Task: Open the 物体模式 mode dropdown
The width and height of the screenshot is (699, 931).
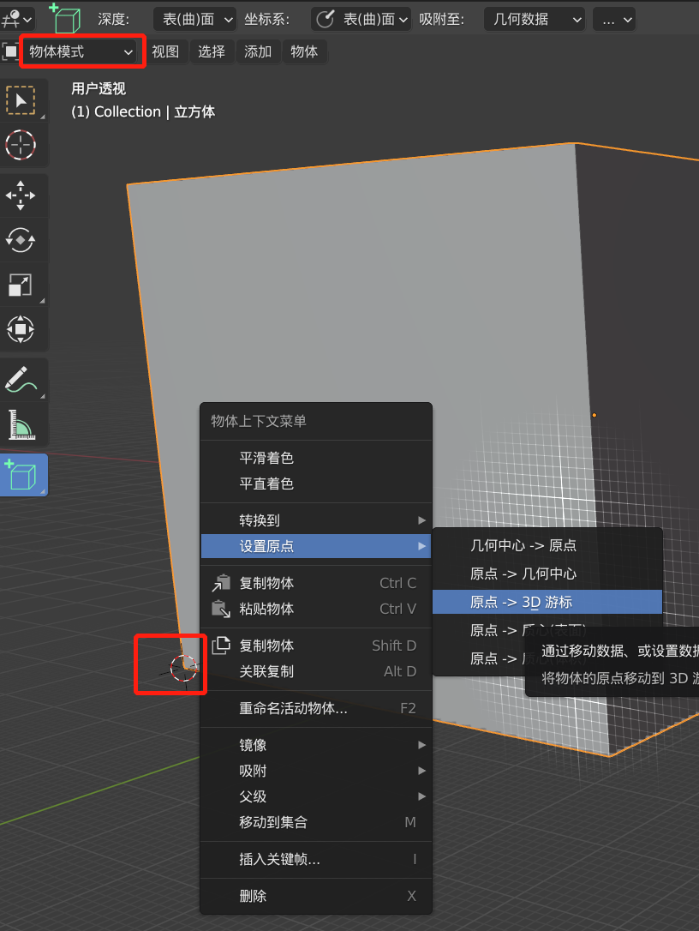Action: [x=82, y=51]
